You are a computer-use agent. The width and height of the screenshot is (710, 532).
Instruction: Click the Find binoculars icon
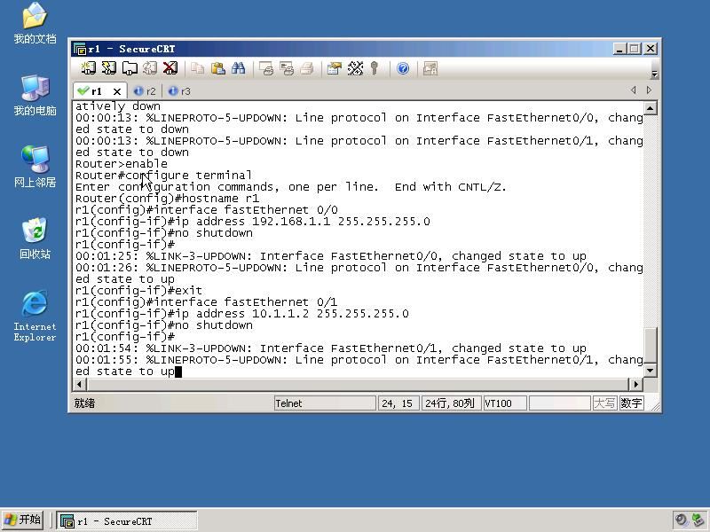point(238,68)
